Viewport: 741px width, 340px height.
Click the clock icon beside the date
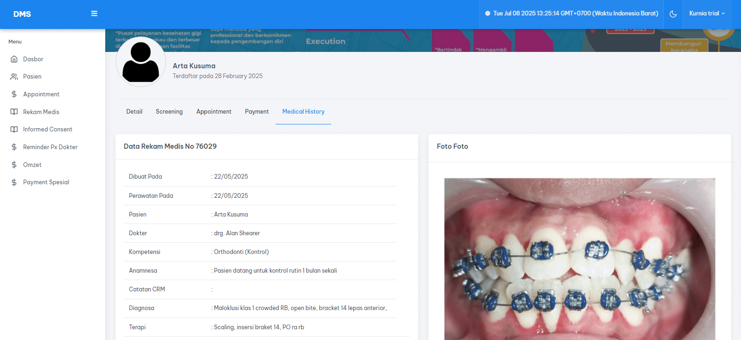[x=487, y=14]
